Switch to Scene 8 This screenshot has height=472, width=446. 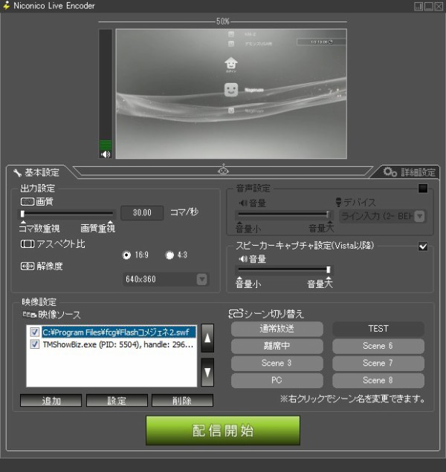(378, 380)
